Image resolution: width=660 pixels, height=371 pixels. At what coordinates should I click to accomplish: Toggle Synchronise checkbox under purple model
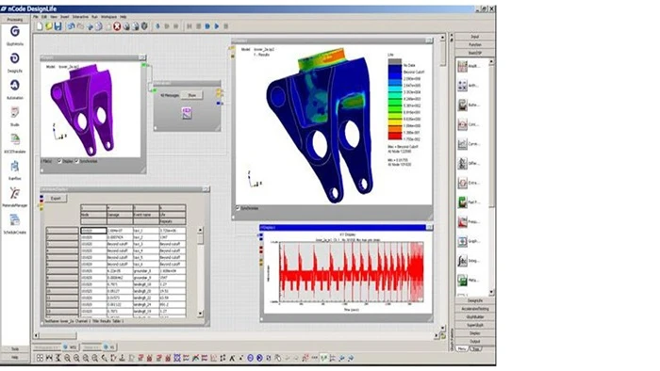[x=77, y=161]
